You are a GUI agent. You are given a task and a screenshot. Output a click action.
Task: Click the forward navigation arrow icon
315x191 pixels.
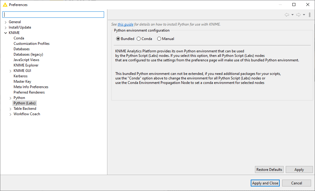coord(298,15)
